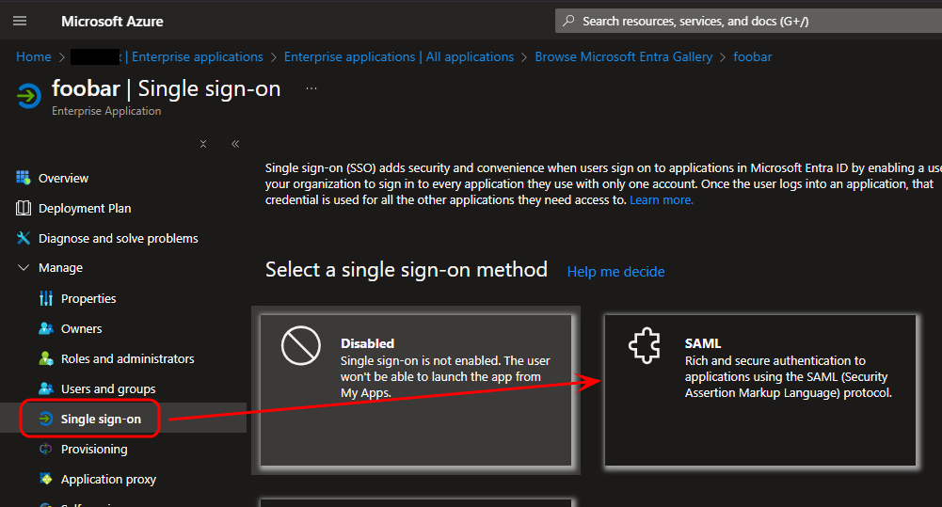
Task: Go to Home breadcrumb
Action: click(x=34, y=56)
